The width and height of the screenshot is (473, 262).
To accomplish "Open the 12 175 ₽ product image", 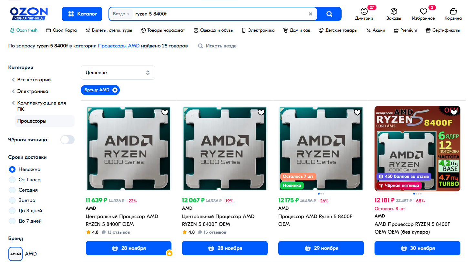I will tap(321, 148).
